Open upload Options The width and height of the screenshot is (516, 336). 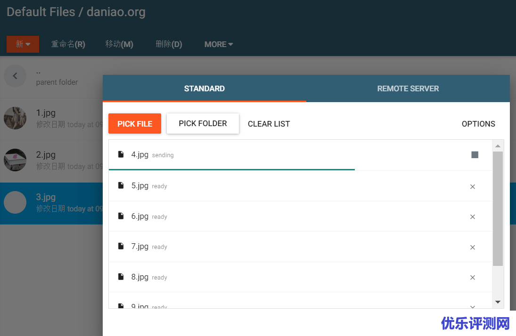pyautogui.click(x=478, y=124)
